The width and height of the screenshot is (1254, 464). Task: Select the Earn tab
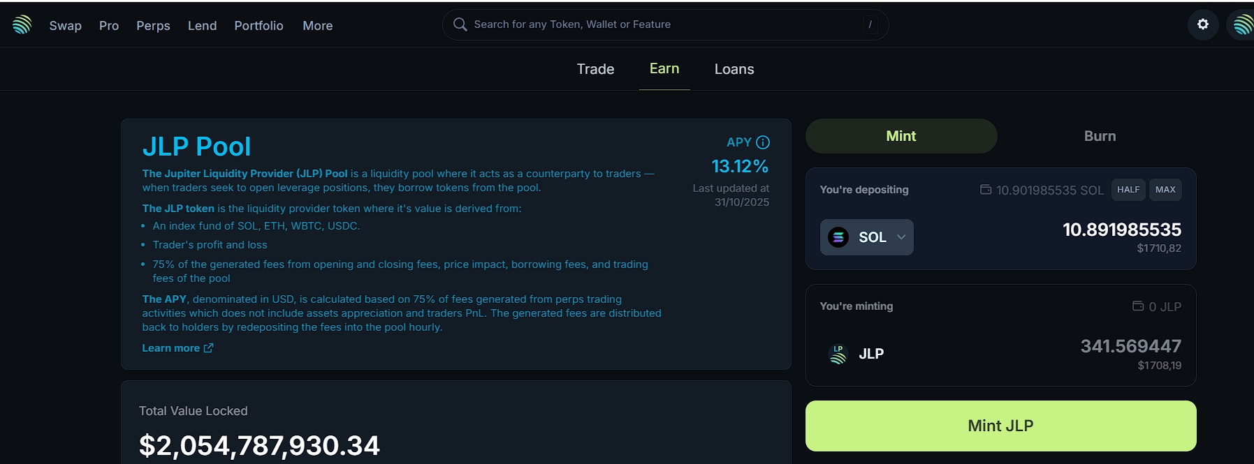[x=664, y=68]
